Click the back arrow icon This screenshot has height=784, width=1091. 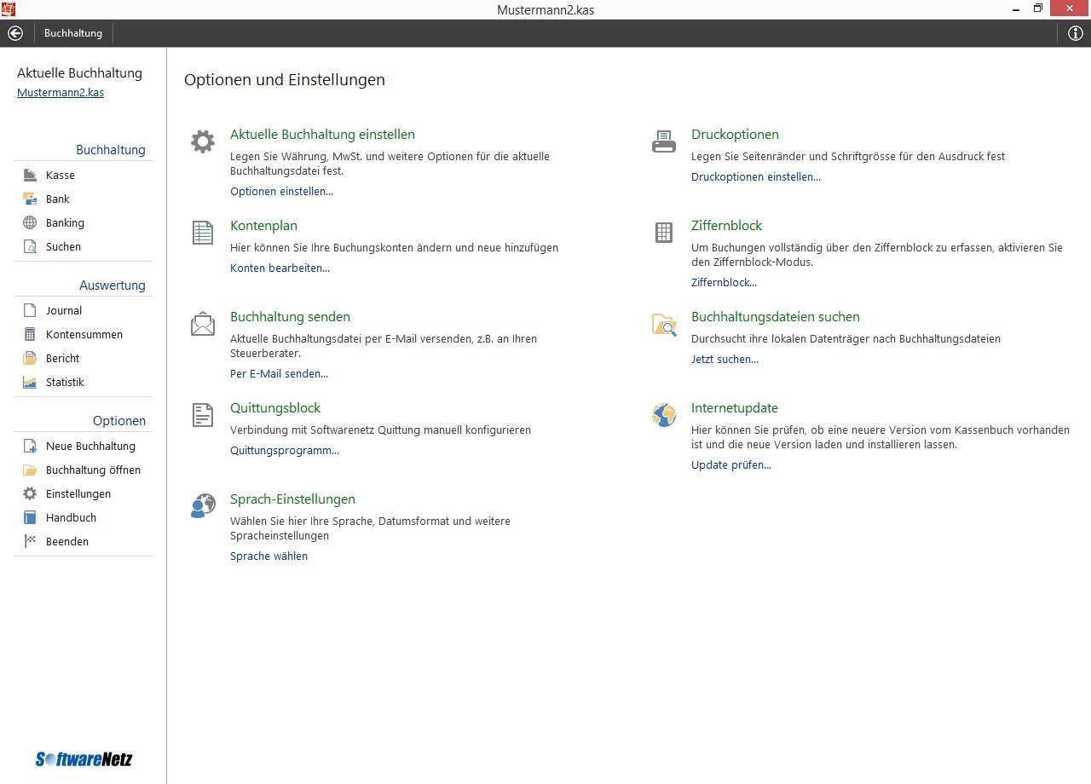coord(14,33)
